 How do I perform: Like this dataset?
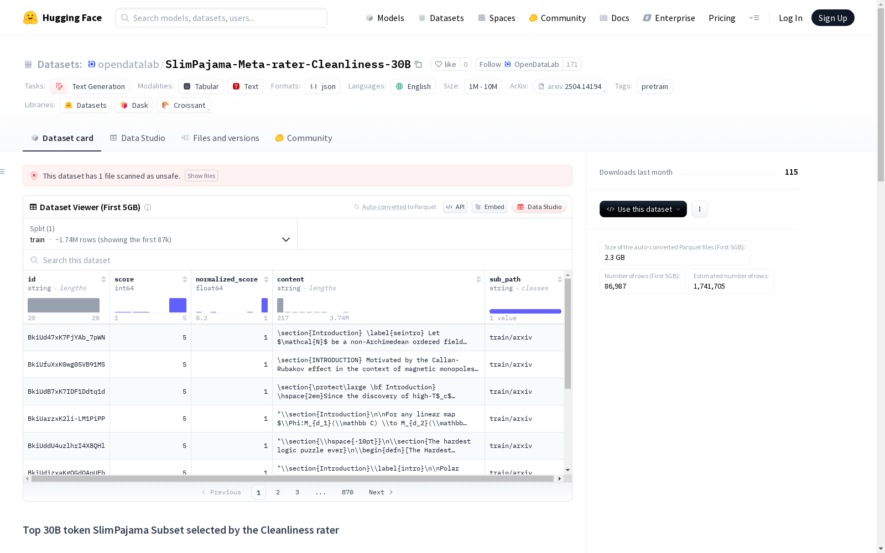tap(445, 64)
